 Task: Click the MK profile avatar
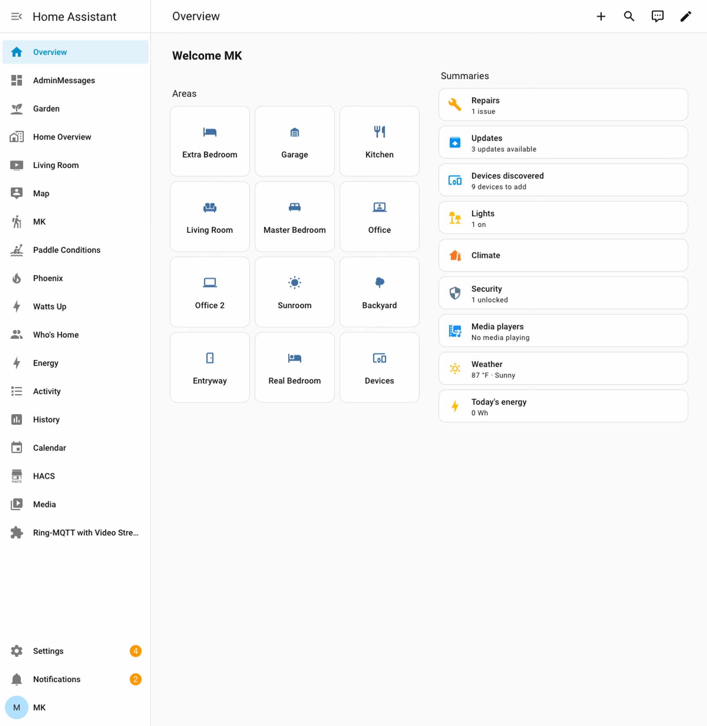(x=16, y=707)
